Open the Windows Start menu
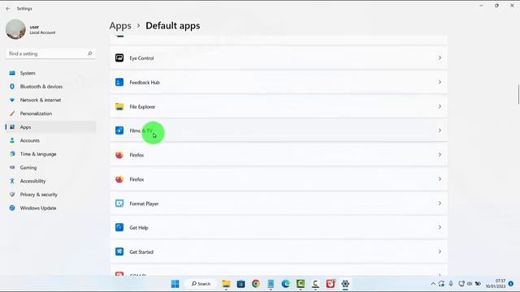The width and height of the screenshot is (520, 292). coord(175,284)
